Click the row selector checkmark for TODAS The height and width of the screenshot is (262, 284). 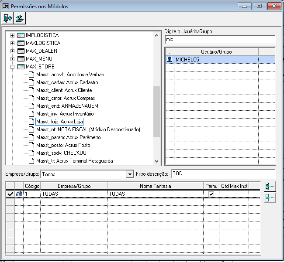click(x=10, y=194)
